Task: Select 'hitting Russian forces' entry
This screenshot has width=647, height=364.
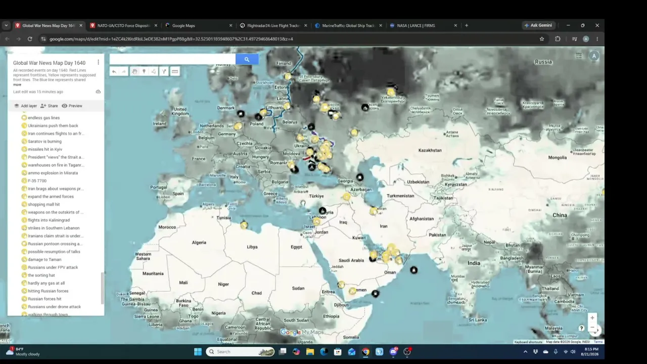Action: (x=48, y=291)
